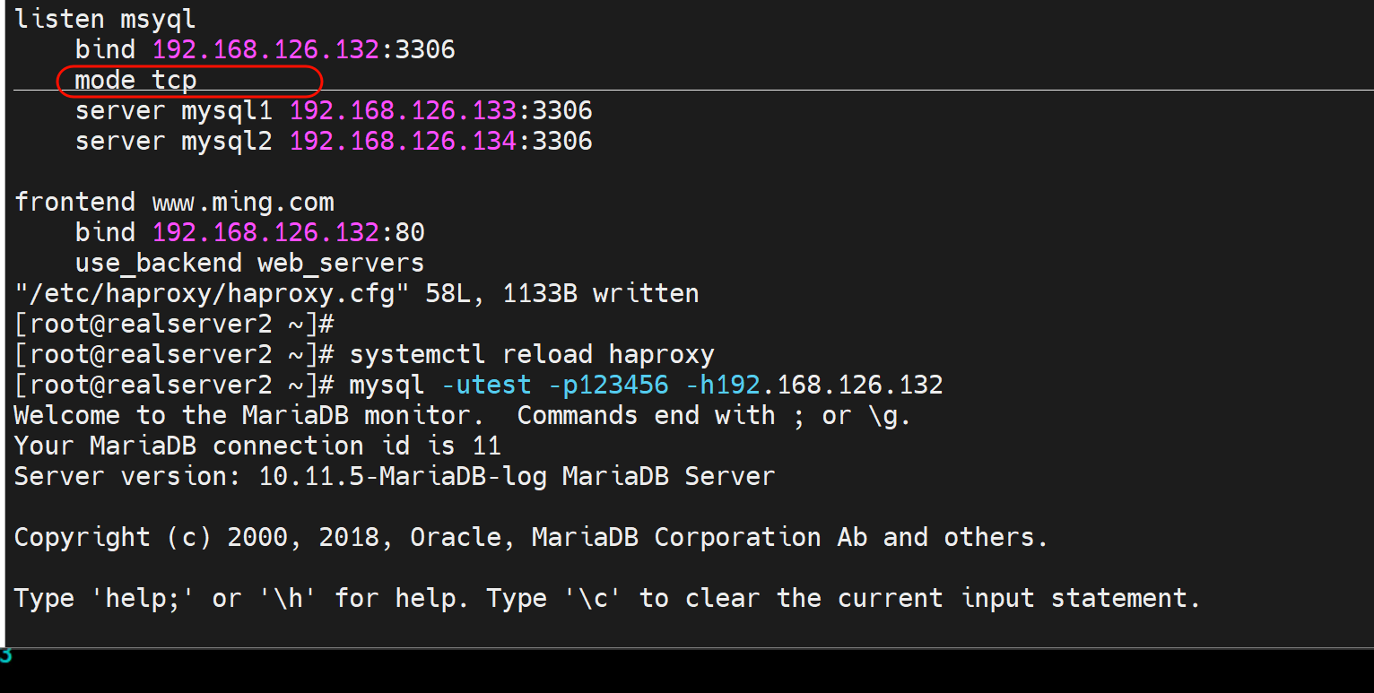The image size is (1374, 693).
Task: Click IP address 192.168.126.133
Action: tap(403, 111)
